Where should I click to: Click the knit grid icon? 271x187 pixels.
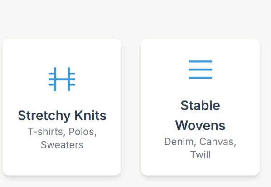(x=62, y=79)
